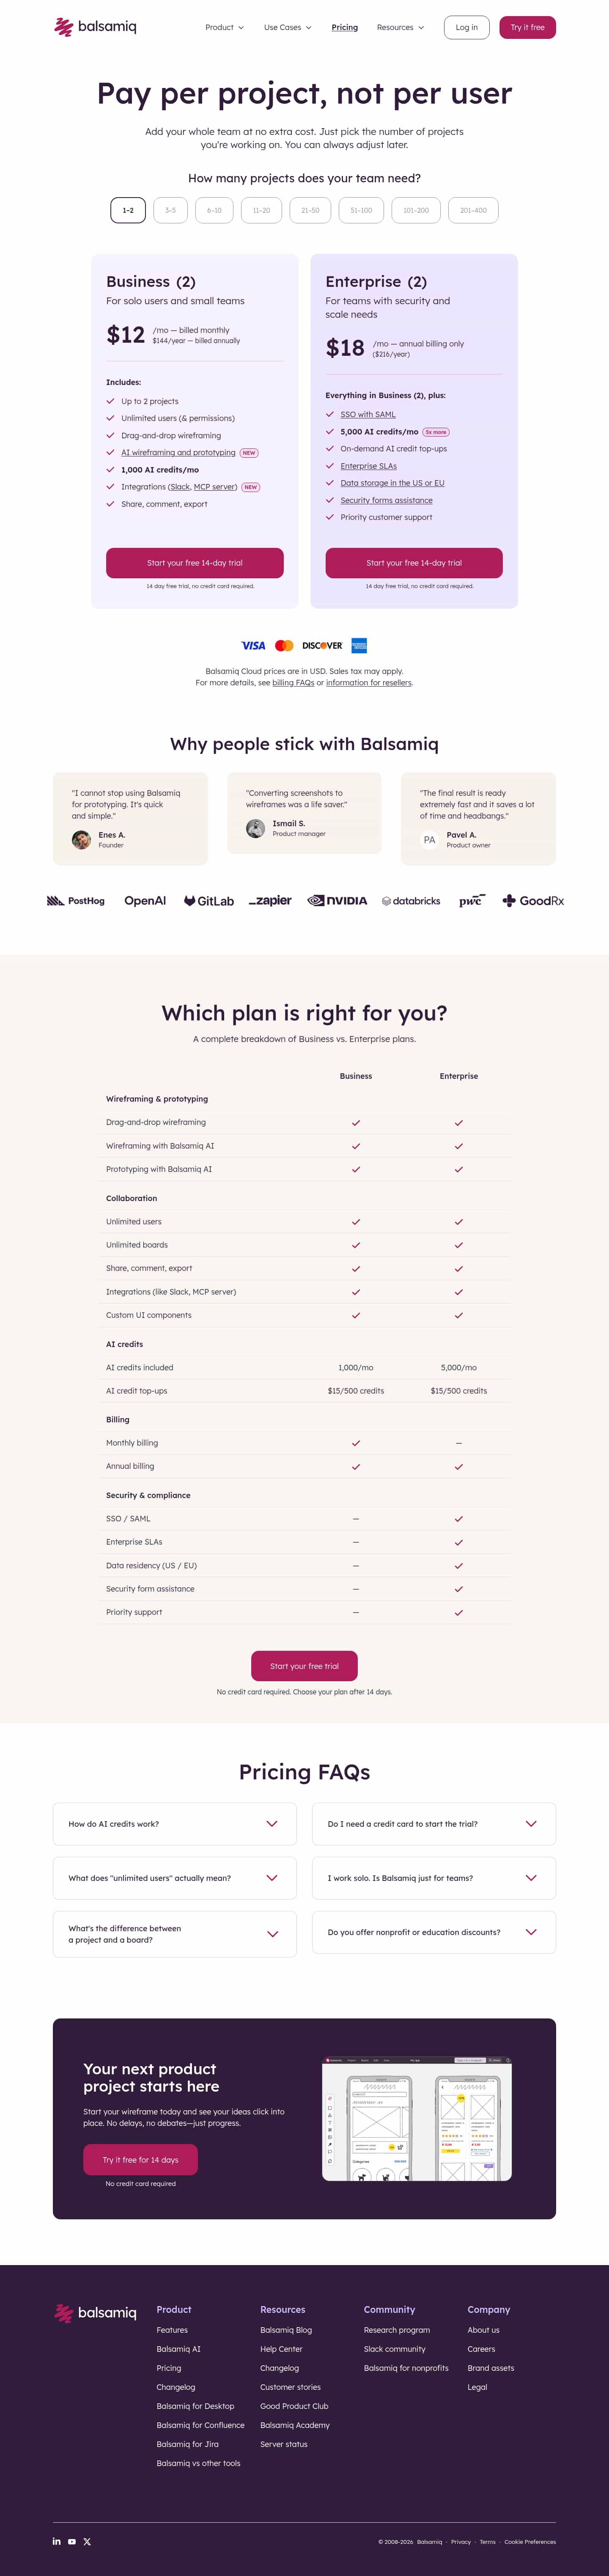The height and width of the screenshot is (2576, 609).
Task: Click the Visa card logo
Action: [x=253, y=646]
